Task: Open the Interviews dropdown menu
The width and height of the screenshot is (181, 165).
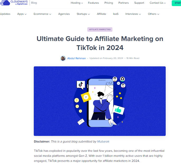Action: pyautogui.click(x=133, y=14)
